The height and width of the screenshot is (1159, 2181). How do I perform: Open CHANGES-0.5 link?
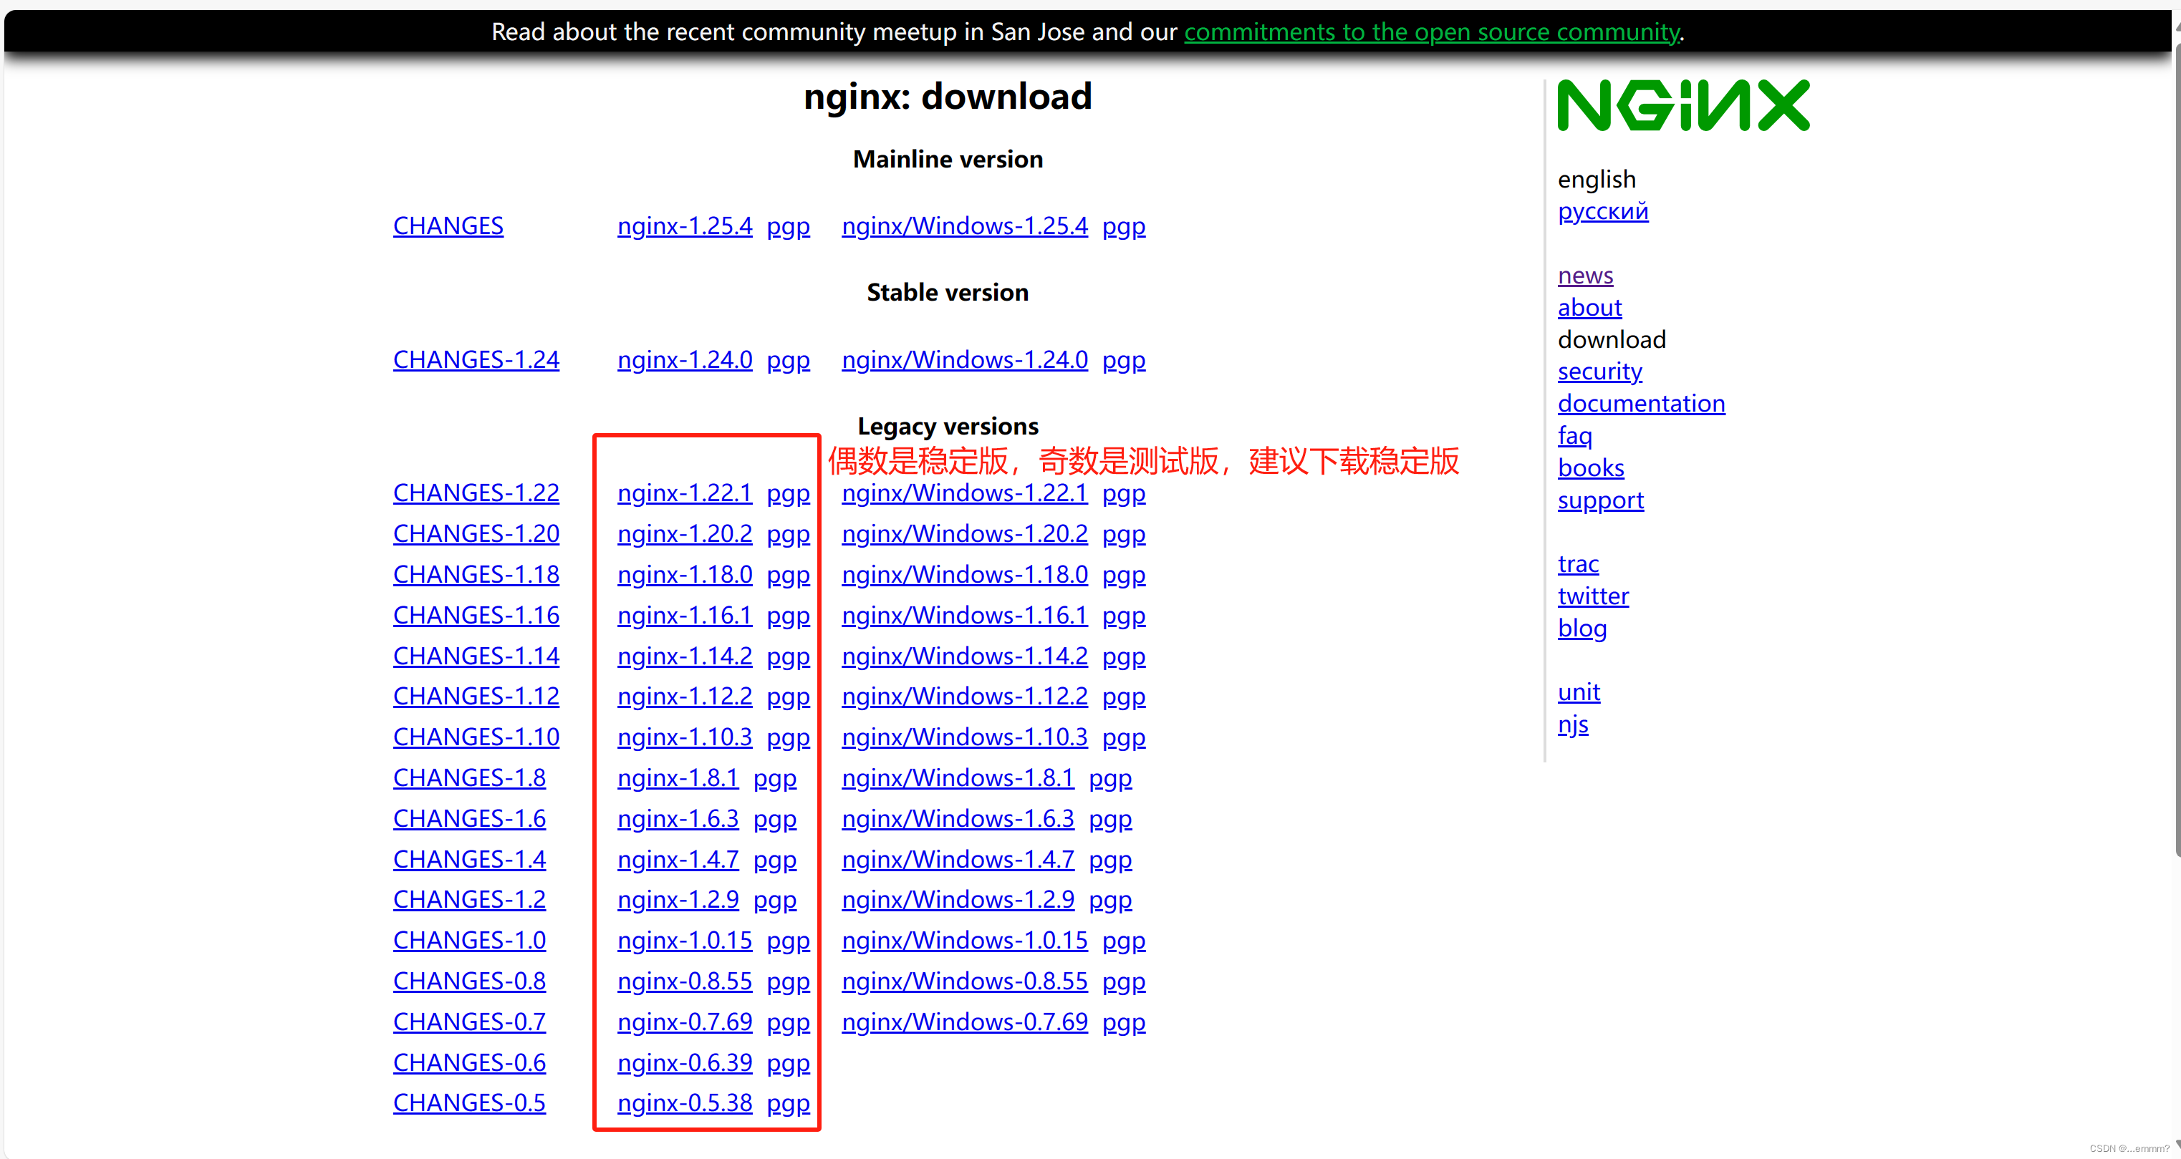(469, 1103)
